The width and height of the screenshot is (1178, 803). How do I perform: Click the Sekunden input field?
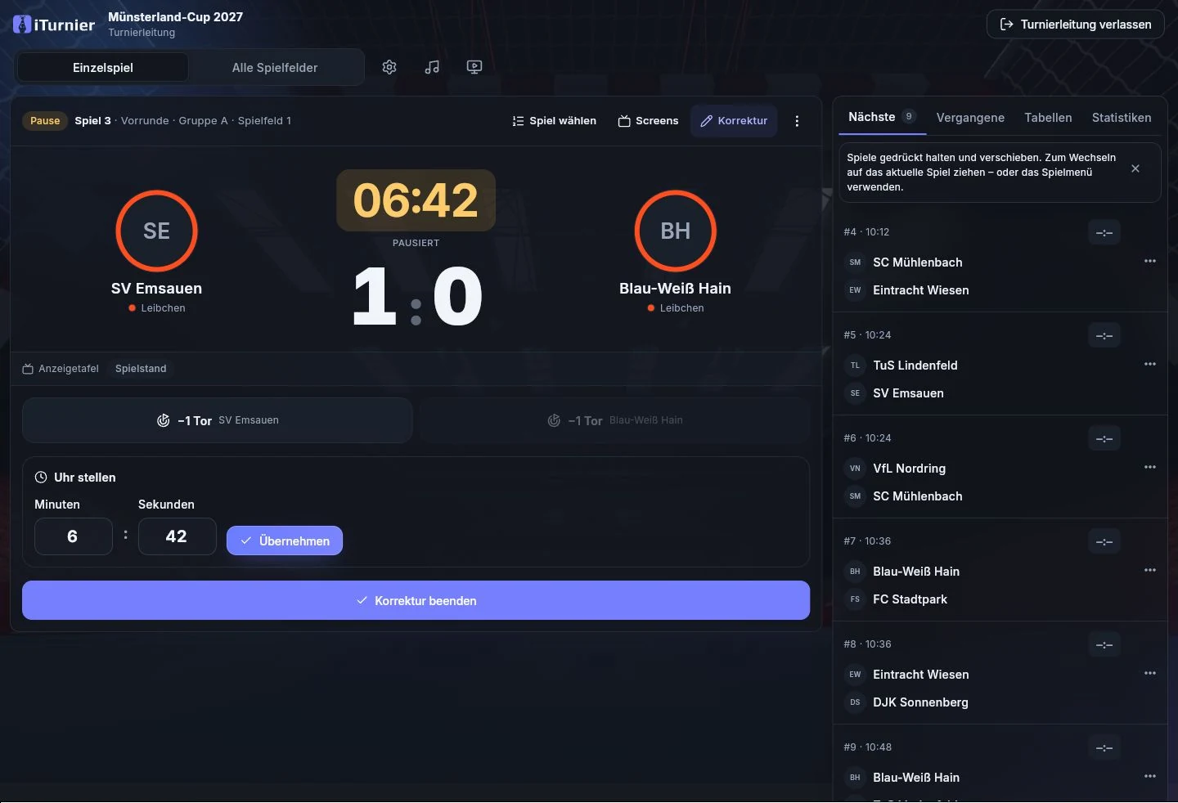[x=178, y=536]
